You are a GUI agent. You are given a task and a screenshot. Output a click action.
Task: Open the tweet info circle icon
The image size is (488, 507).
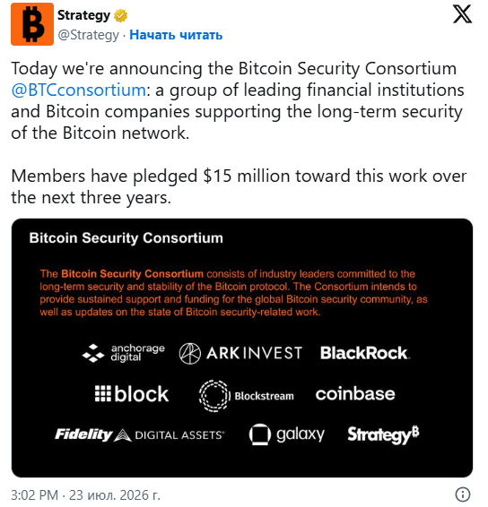[463, 494]
